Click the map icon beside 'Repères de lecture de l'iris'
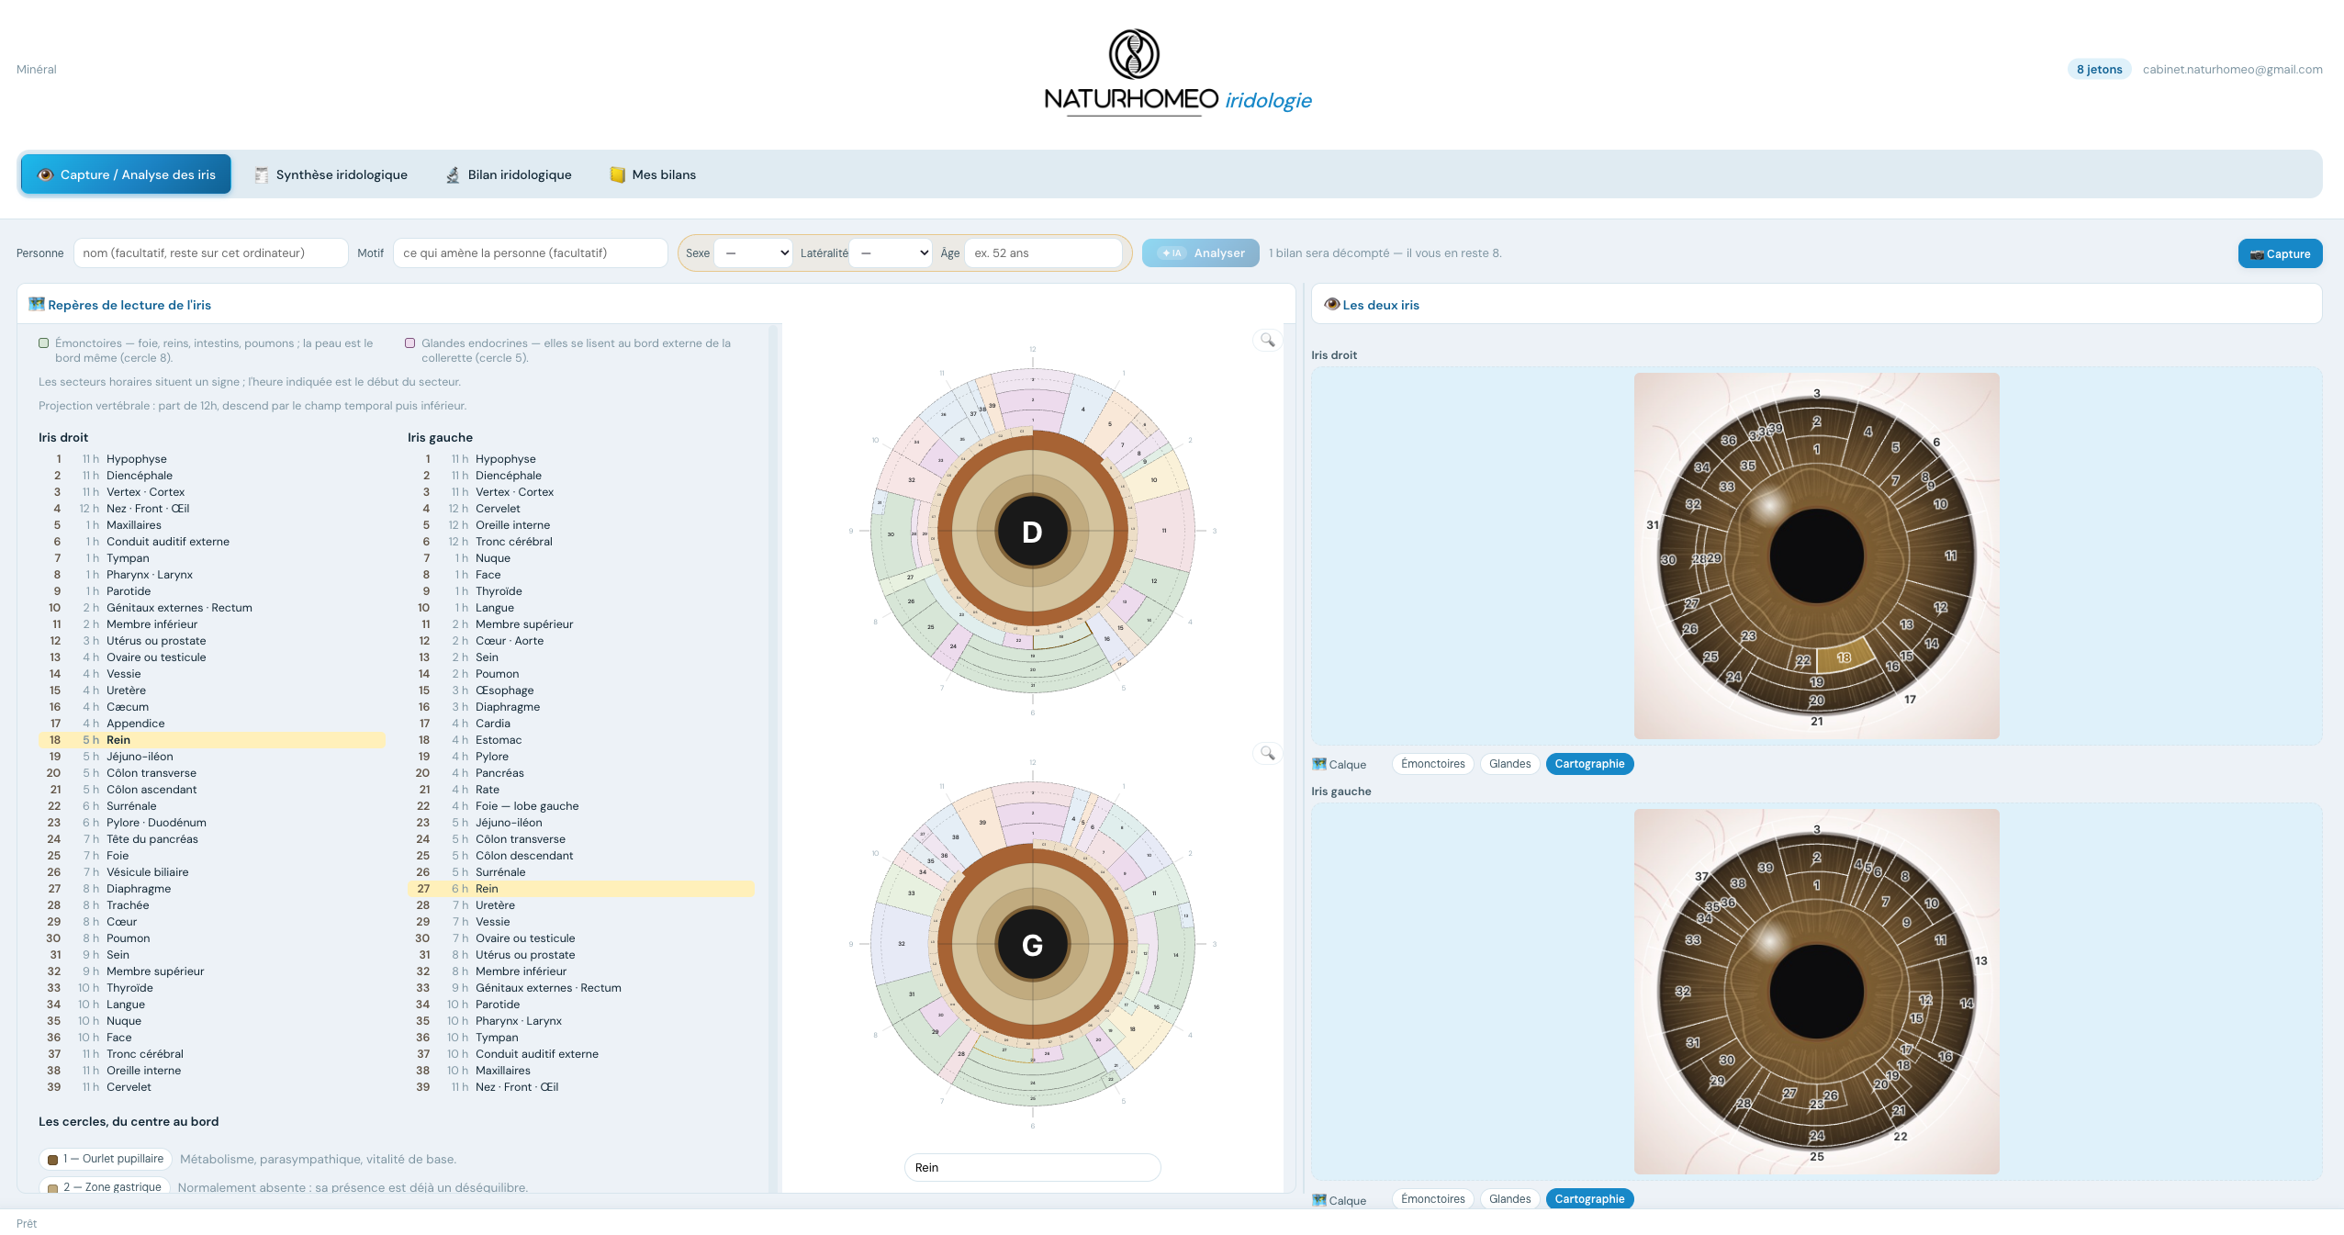This screenshot has width=2344, height=1235. (x=37, y=304)
